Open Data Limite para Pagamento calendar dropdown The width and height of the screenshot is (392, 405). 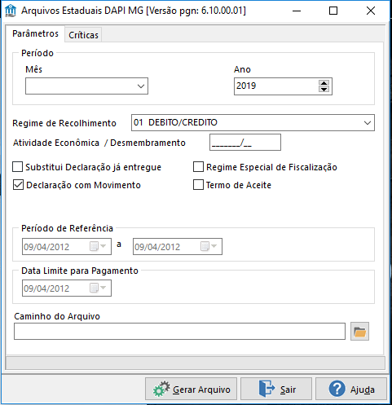[x=98, y=288]
